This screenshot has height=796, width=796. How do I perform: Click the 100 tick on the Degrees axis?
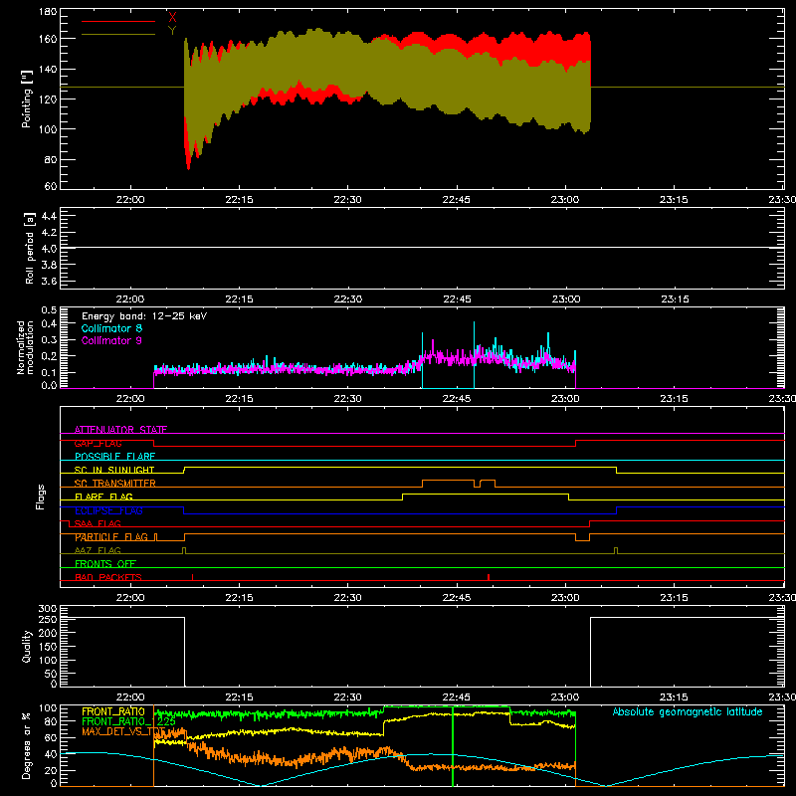coord(48,708)
